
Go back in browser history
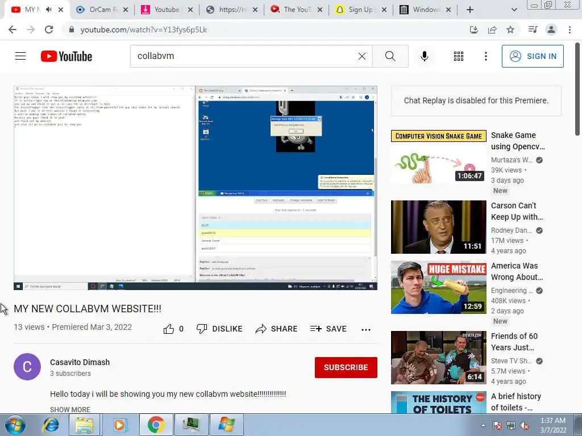point(13,30)
